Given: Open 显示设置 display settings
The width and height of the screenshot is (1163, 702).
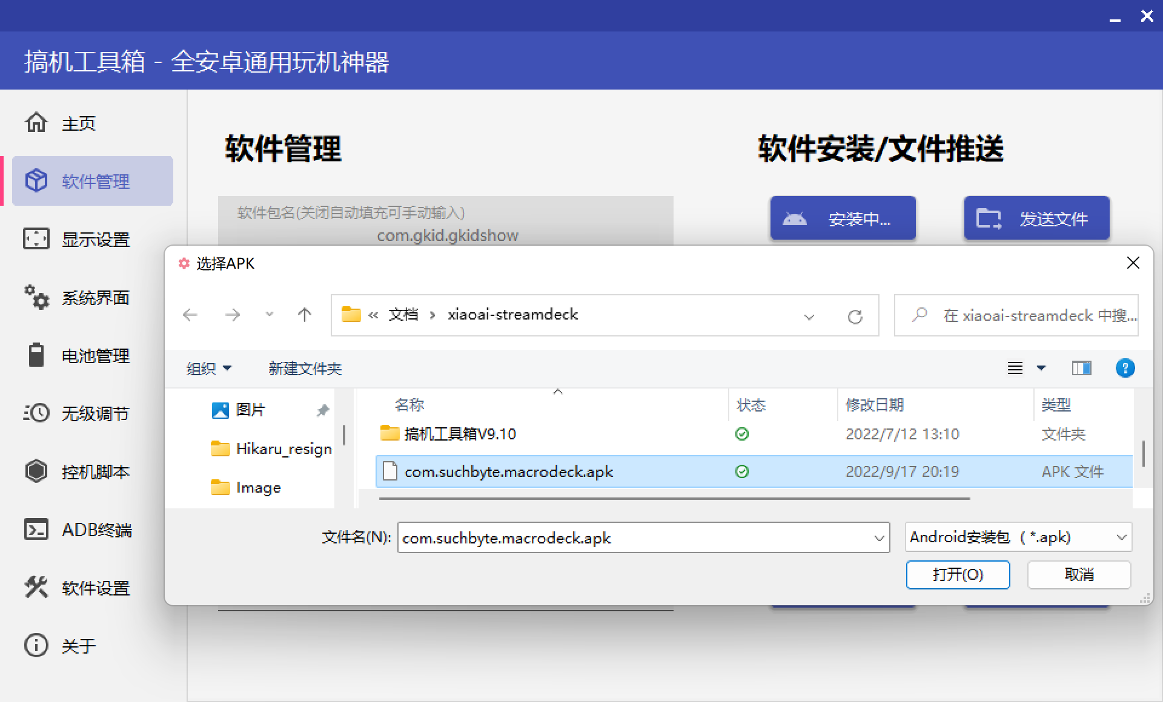Looking at the screenshot, I should point(94,239).
